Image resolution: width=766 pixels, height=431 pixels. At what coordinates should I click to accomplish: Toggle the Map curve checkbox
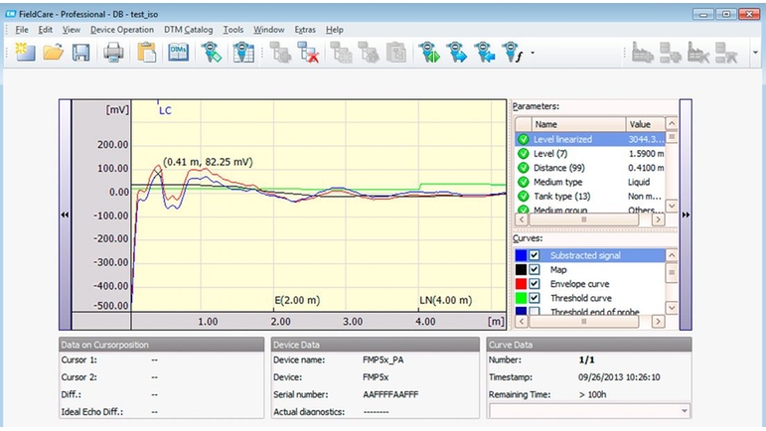535,269
